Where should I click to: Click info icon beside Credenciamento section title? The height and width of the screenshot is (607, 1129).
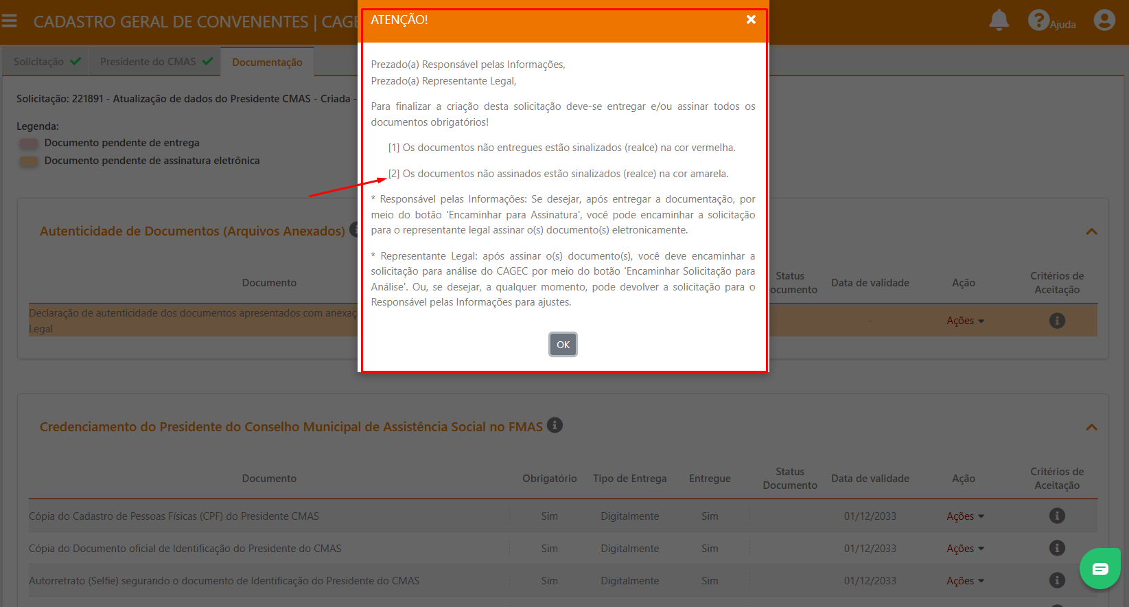pyautogui.click(x=555, y=426)
